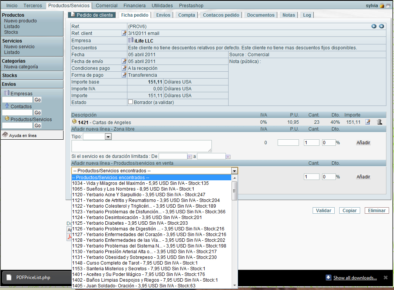394x290 pixels.
Task: Open product 1421 via its box icon
Action: [x=74, y=122]
